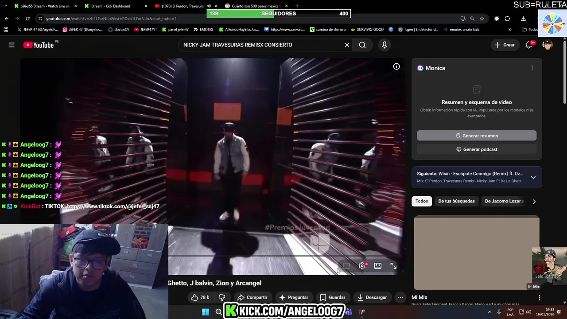
Task: Select De Jacomo Lozano chip
Action: tap(504, 201)
